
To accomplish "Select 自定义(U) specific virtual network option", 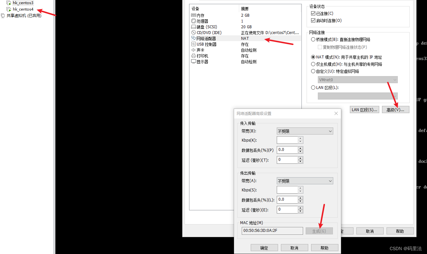I will click(313, 71).
